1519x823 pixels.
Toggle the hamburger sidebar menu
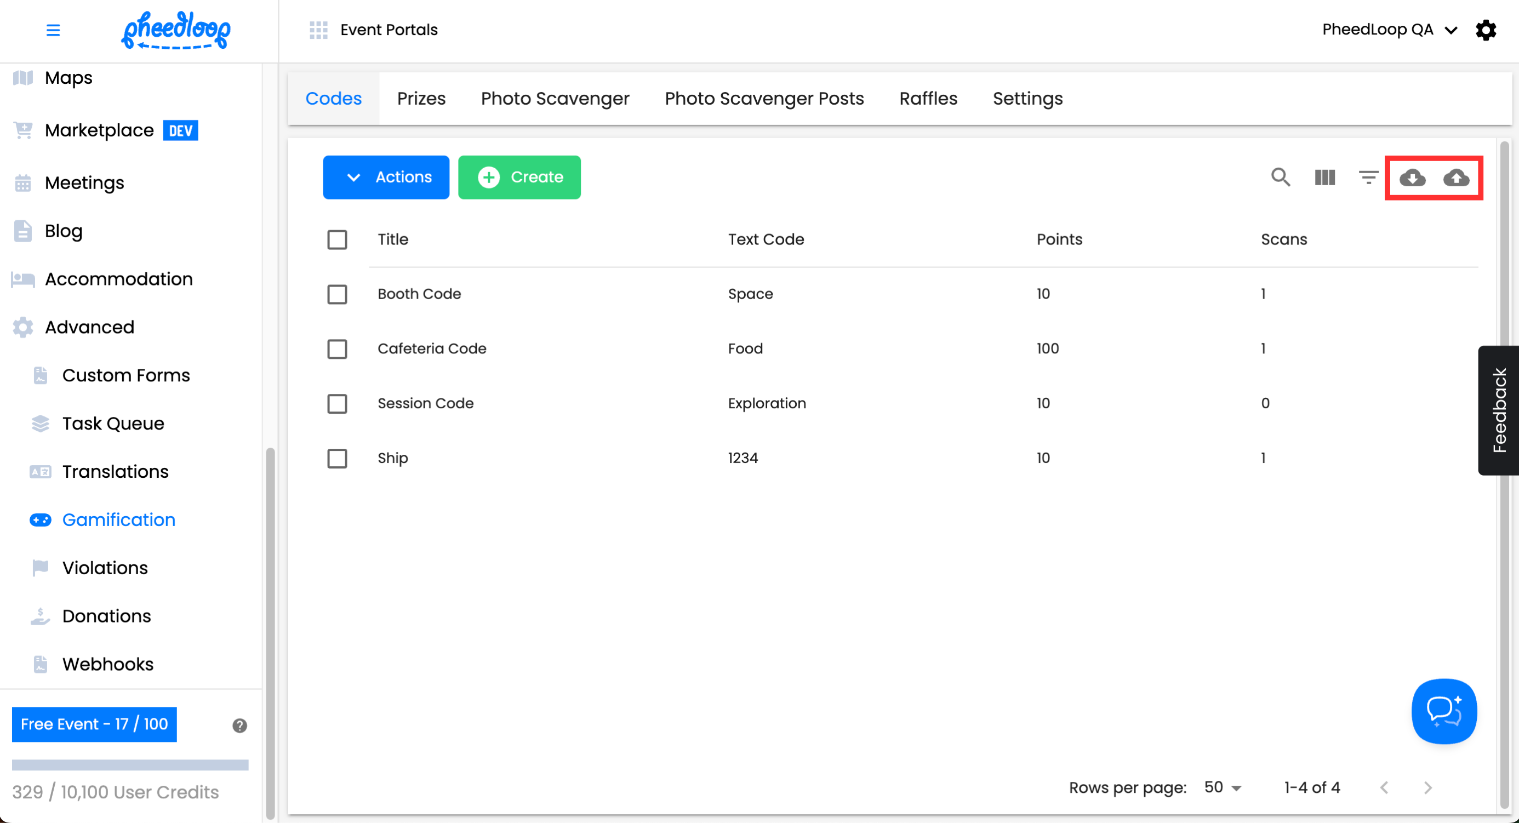coord(53,30)
